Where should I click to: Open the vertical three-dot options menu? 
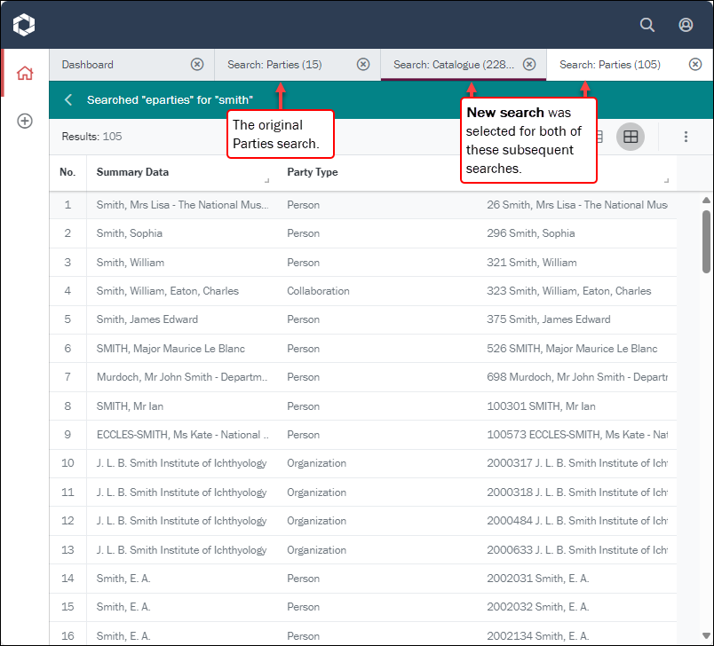(x=686, y=137)
